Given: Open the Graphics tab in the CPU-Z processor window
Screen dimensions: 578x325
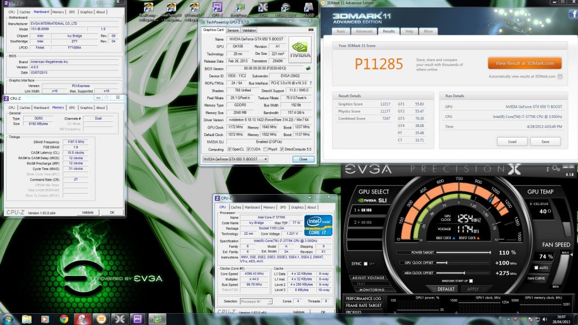Looking at the screenshot, I should [297, 208].
